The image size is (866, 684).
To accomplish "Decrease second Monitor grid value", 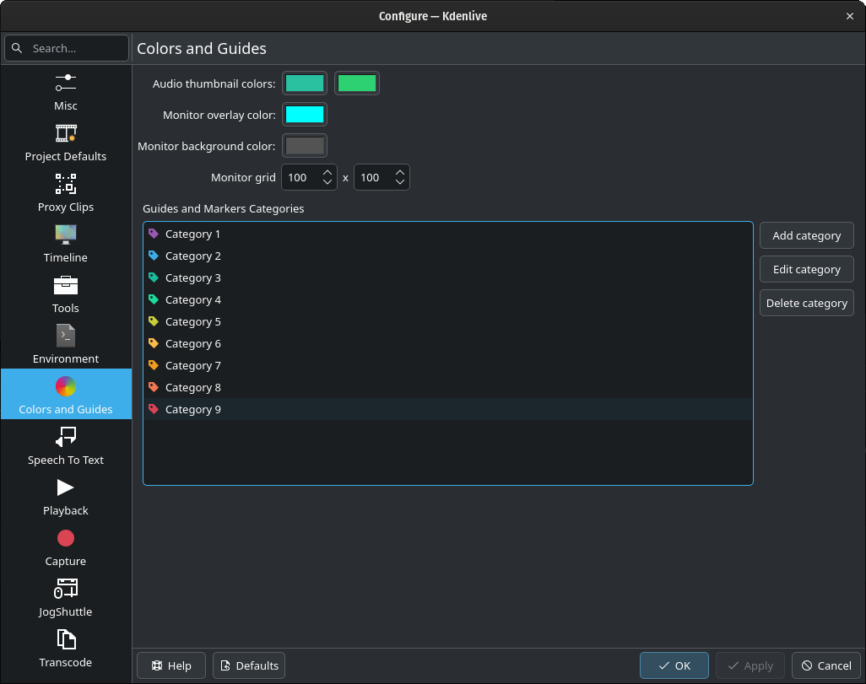I will 400,182.
